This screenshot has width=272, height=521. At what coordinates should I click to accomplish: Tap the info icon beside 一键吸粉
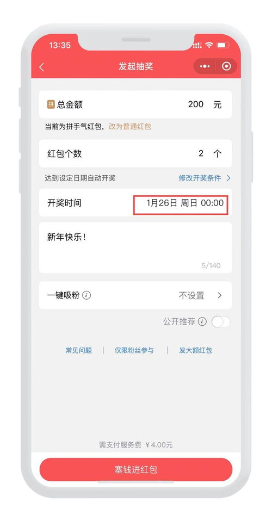86,295
